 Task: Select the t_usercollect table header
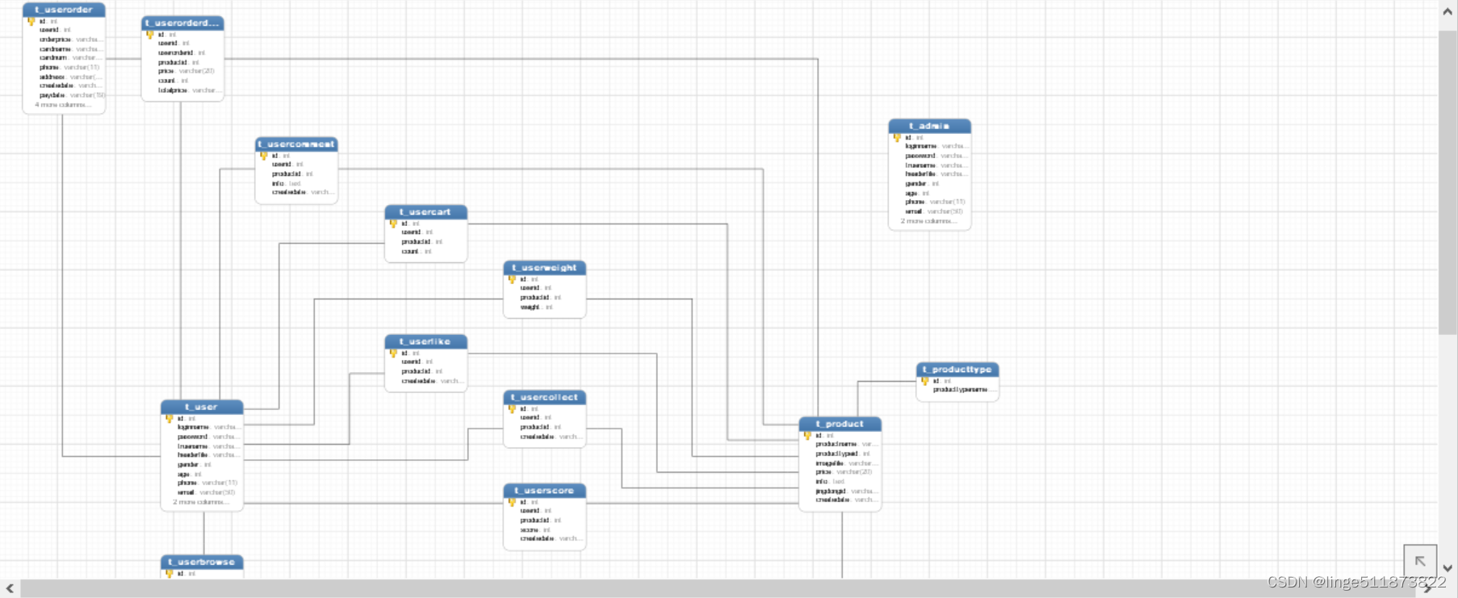point(545,397)
